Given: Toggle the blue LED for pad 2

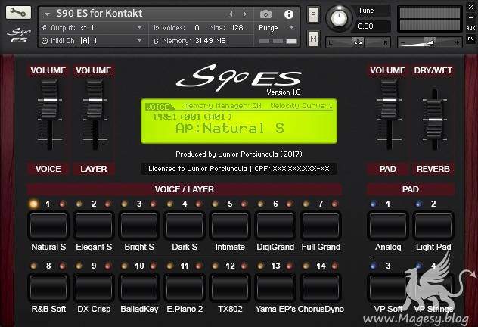Looking at the screenshot, I should pyautogui.click(x=418, y=204).
